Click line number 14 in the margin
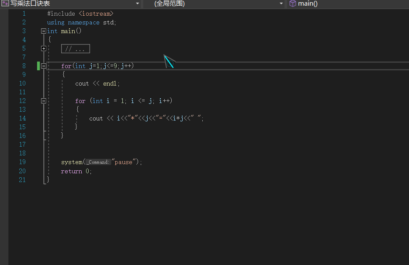The image size is (409, 265). pos(22,118)
